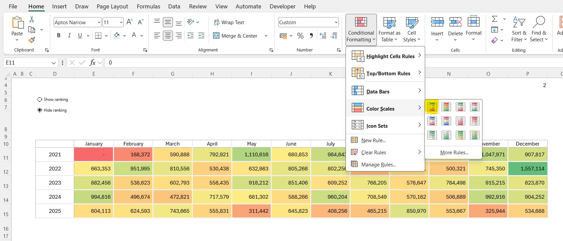Open font size dropdown
Viewport: 563px width, 241px height.
click(121, 23)
